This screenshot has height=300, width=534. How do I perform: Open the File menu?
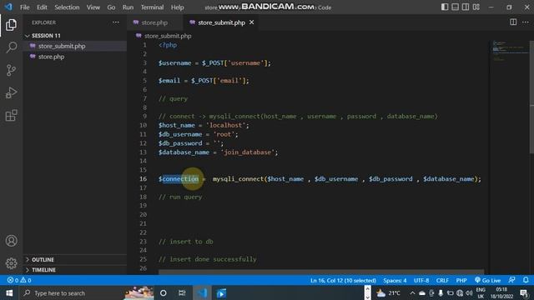pyautogui.click(x=24, y=7)
